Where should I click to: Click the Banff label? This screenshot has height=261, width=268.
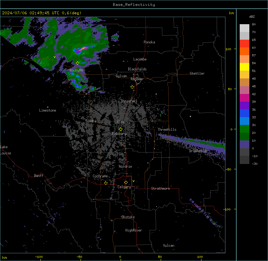[39, 176]
